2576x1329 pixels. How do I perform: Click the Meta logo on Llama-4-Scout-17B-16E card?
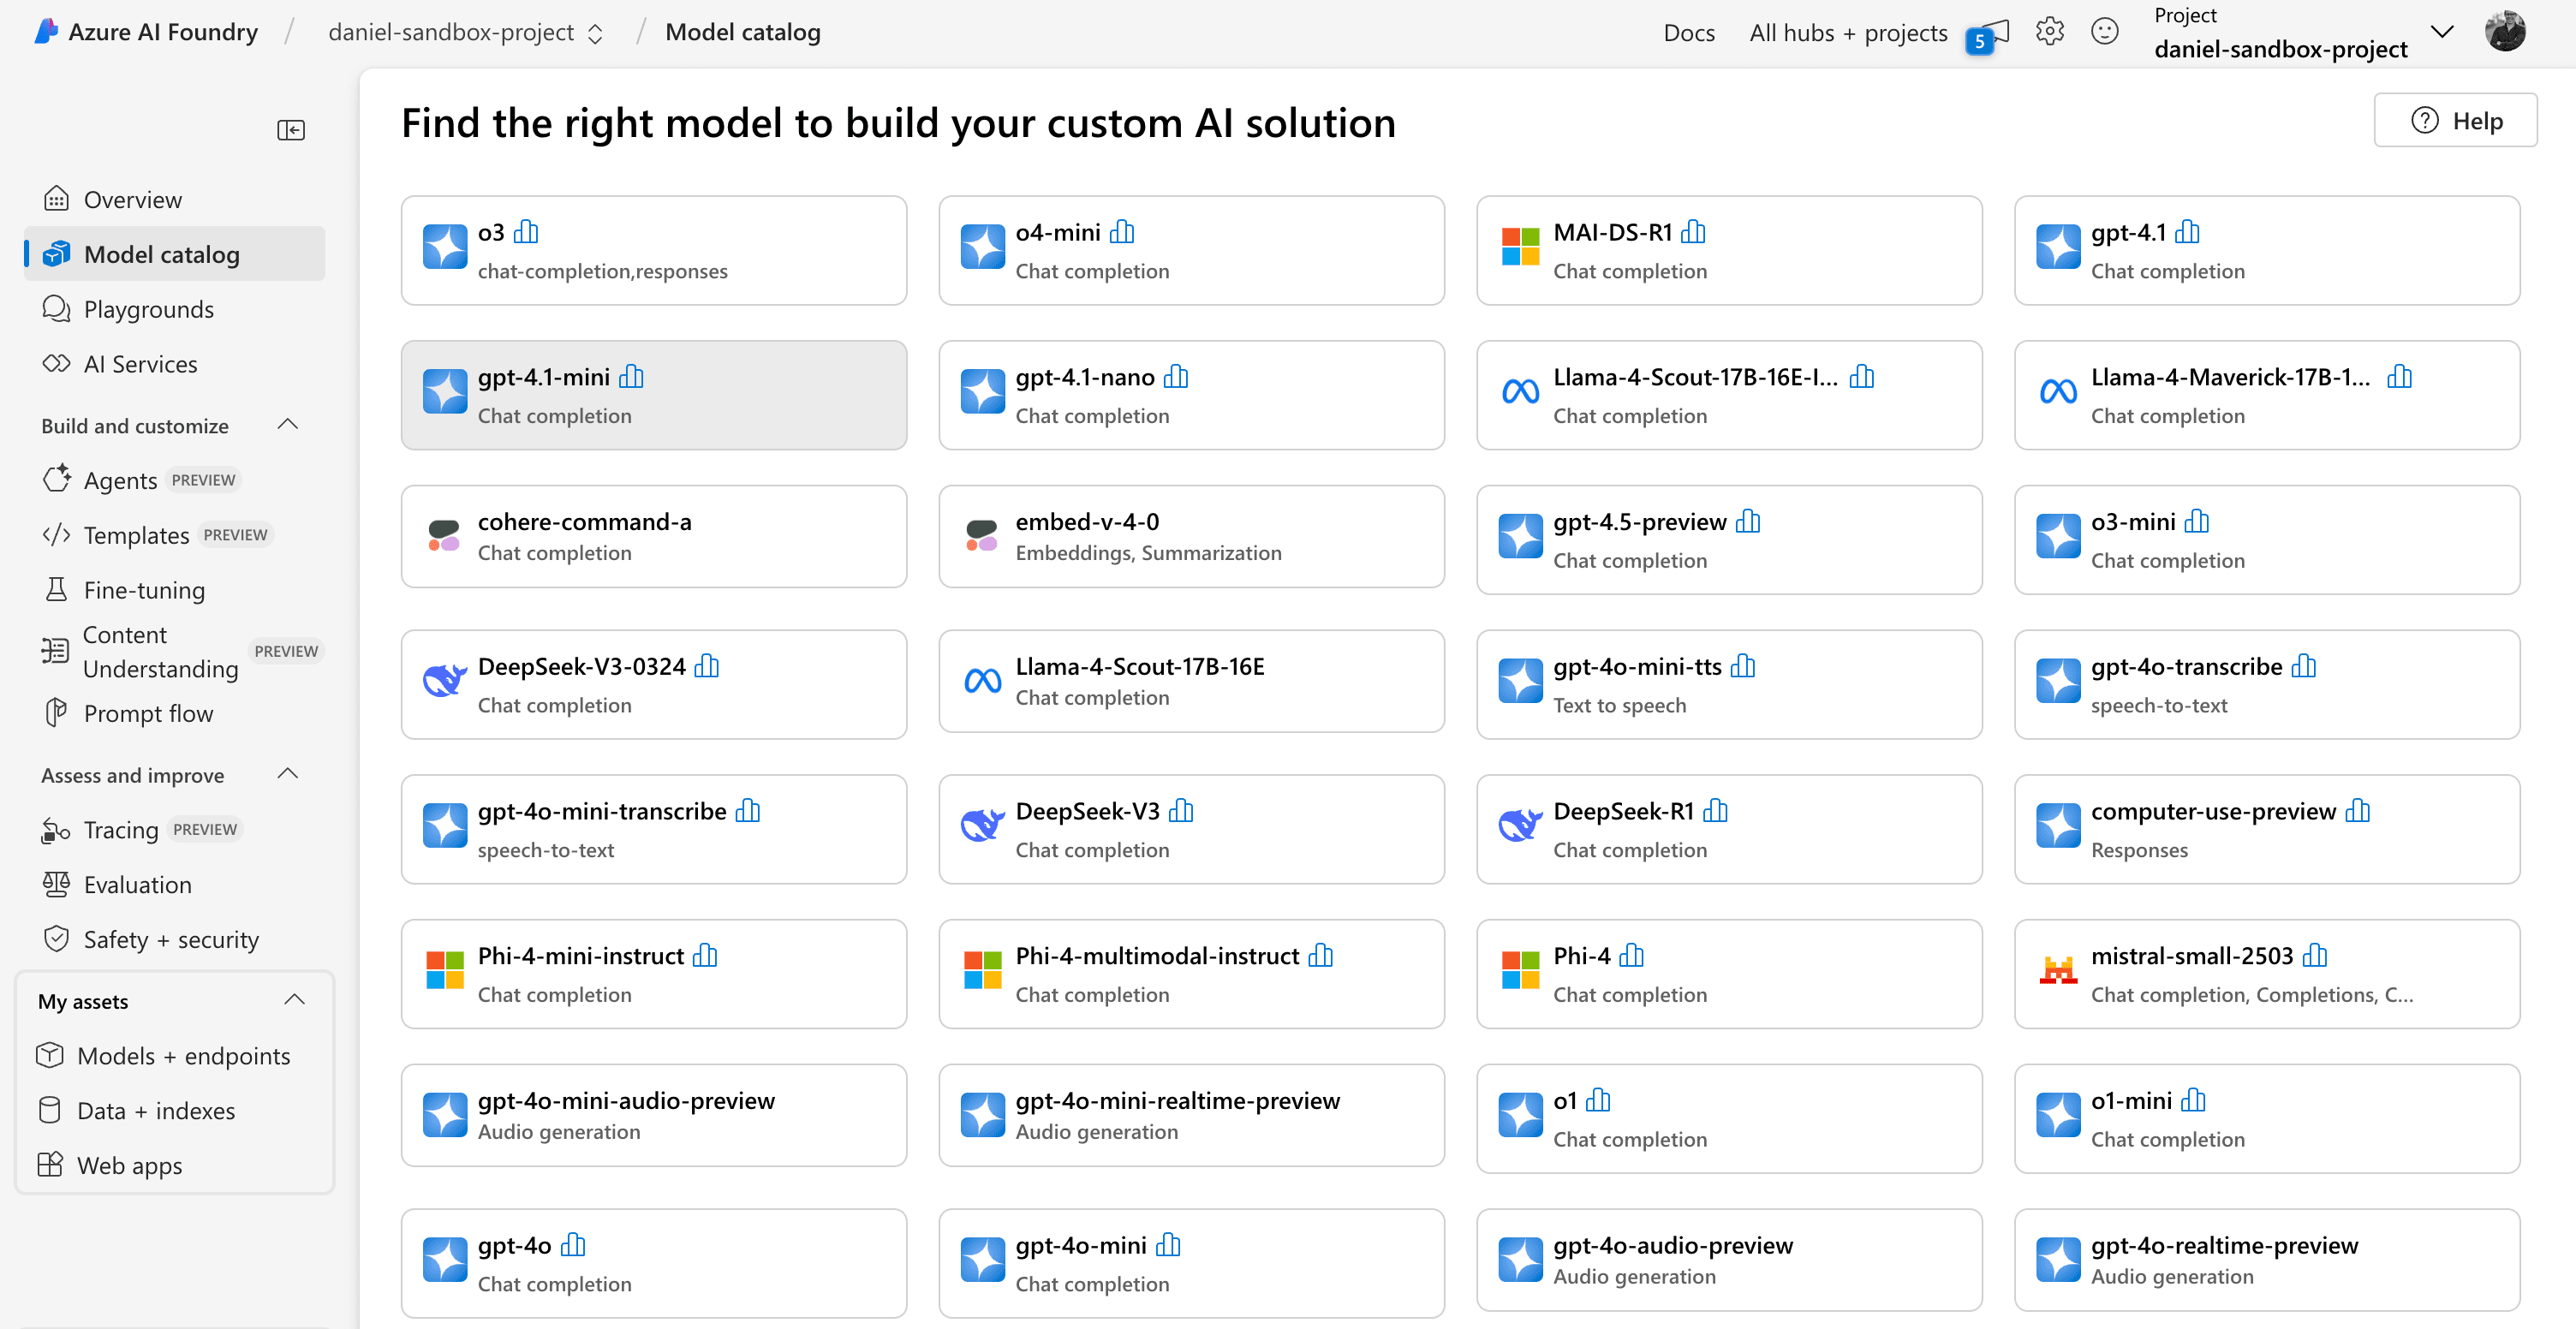click(982, 681)
